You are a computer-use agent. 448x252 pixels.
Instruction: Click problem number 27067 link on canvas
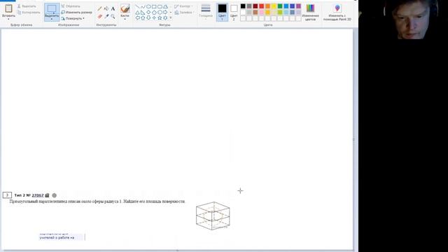[x=38, y=195]
